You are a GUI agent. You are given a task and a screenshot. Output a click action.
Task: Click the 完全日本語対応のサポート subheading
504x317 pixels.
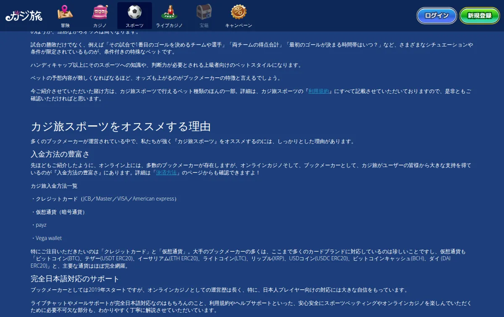pyautogui.click(x=75, y=279)
